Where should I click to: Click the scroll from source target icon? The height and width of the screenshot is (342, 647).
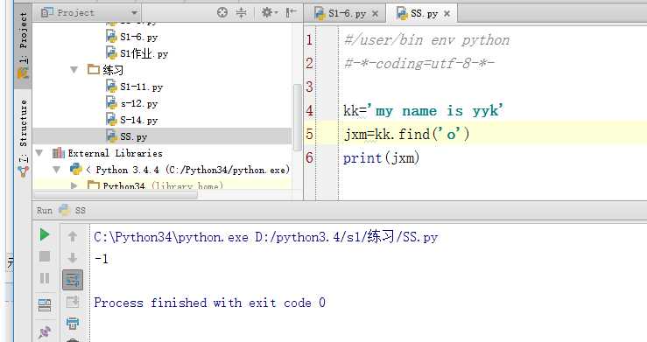click(x=222, y=13)
